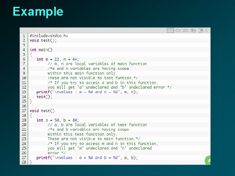The image size is (235, 176).
Task: Click '/* If you try to access m and n' comment
Action: tap(103, 144)
